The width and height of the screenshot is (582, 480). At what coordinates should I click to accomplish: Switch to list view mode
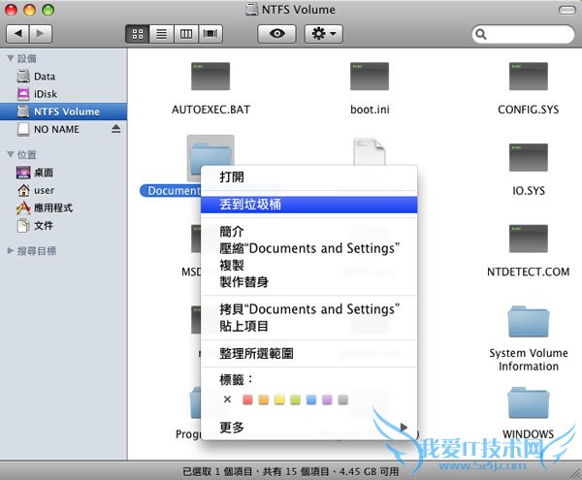(x=162, y=34)
